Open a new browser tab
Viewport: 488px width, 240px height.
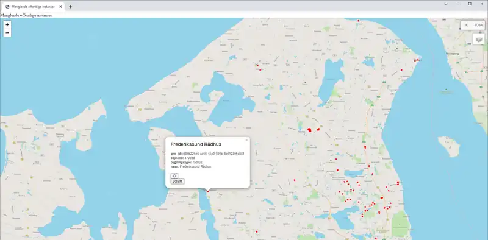pyautogui.click(x=70, y=7)
